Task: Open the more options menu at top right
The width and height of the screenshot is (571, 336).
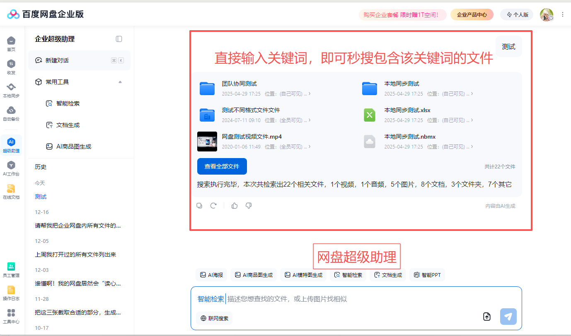Action: pyautogui.click(x=563, y=14)
